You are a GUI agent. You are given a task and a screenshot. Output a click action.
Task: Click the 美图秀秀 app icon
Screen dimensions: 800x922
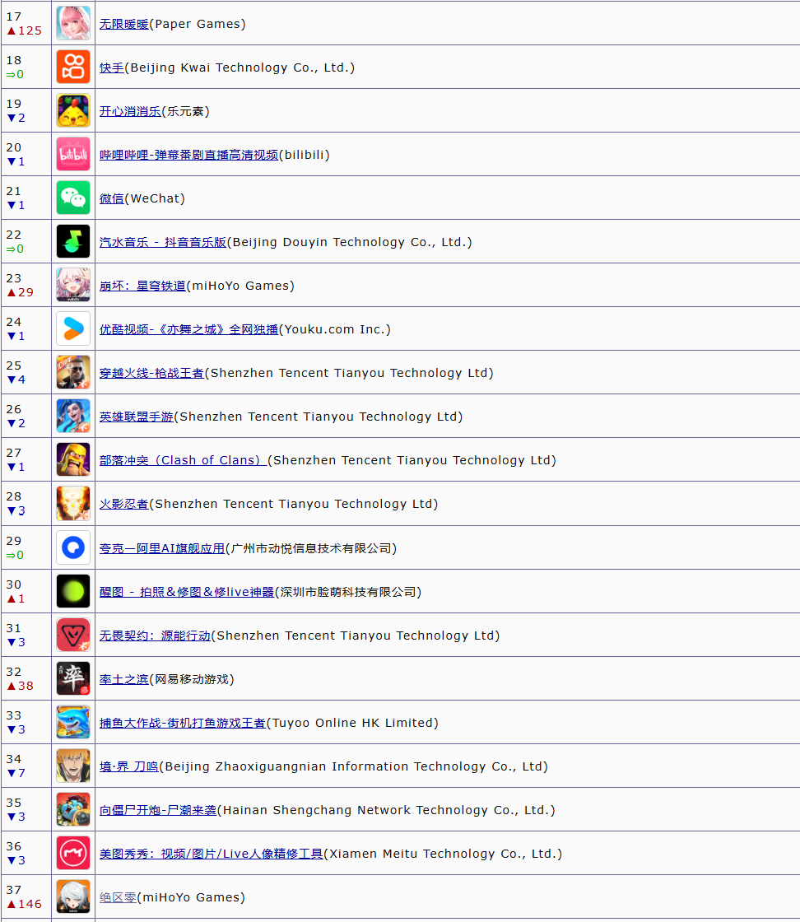tap(73, 853)
